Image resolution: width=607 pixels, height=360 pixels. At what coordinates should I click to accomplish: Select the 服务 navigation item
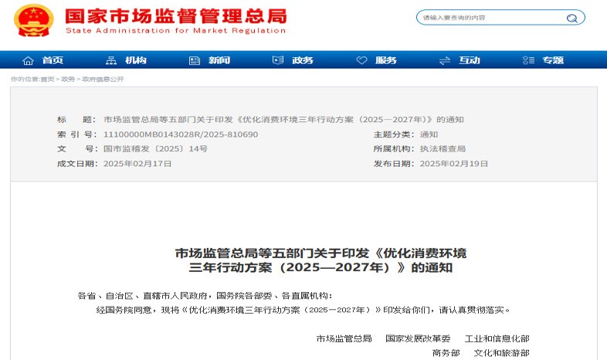click(386, 60)
